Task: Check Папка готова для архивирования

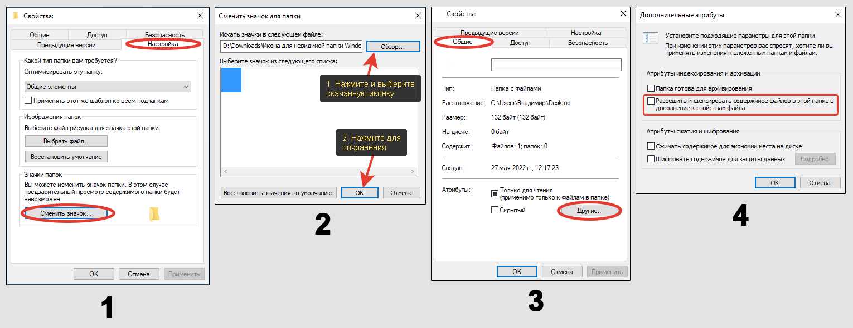Action: tap(651, 88)
